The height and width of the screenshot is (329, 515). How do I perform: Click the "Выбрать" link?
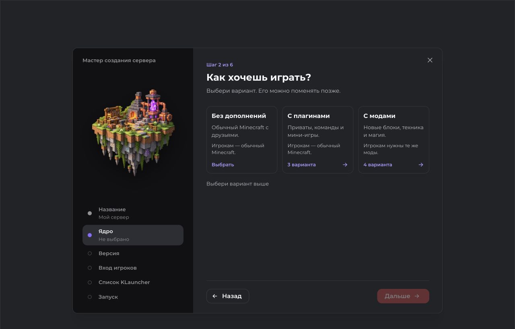pos(223,164)
